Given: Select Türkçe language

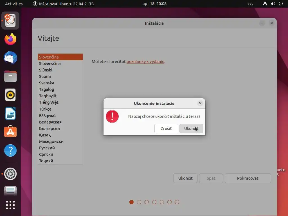Looking at the screenshot, I should click(x=60, y=109).
